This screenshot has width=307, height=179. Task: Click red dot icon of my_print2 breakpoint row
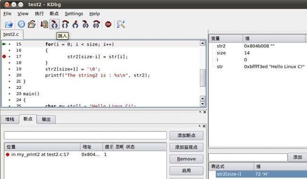[x=8, y=155]
